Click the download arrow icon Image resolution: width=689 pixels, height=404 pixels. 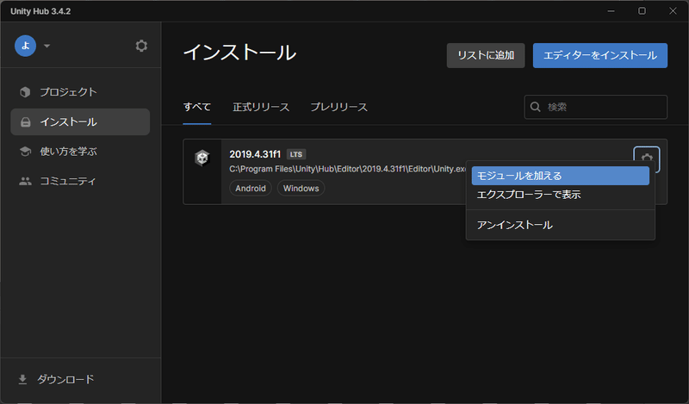pyautogui.click(x=23, y=379)
